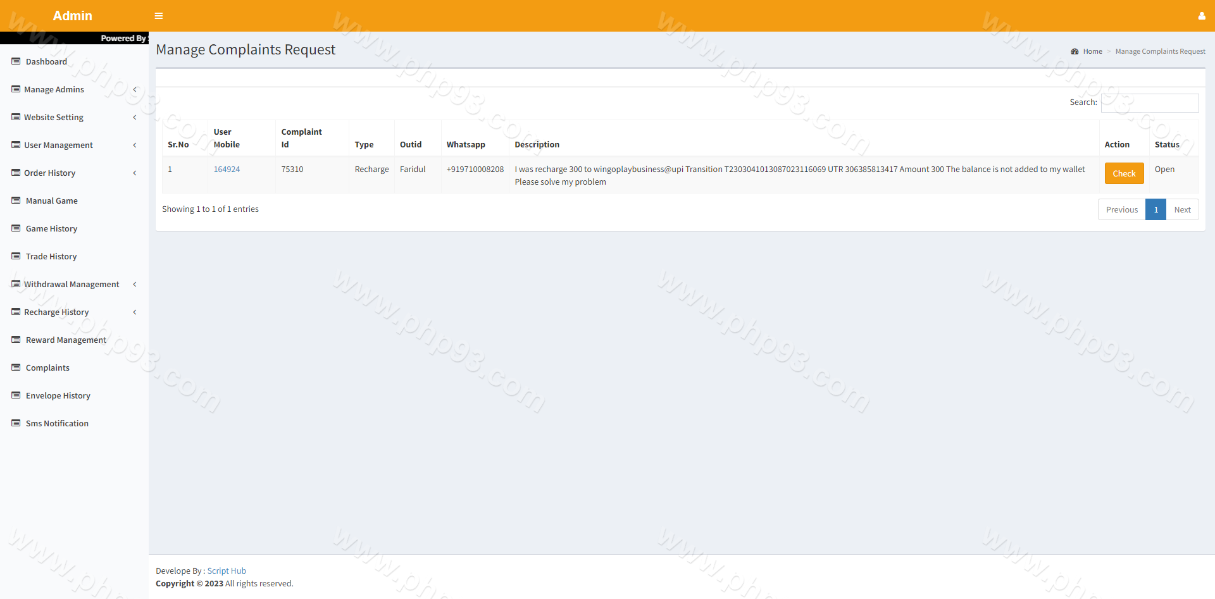The width and height of the screenshot is (1215, 599).
Task: Click the icon beside Complaints menu entry
Action: click(x=16, y=367)
